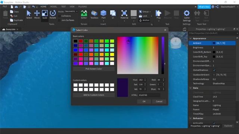Screen dimensions: 239x134
Task: Expand the Group dropdown arrow
Action: tap(150, 12)
